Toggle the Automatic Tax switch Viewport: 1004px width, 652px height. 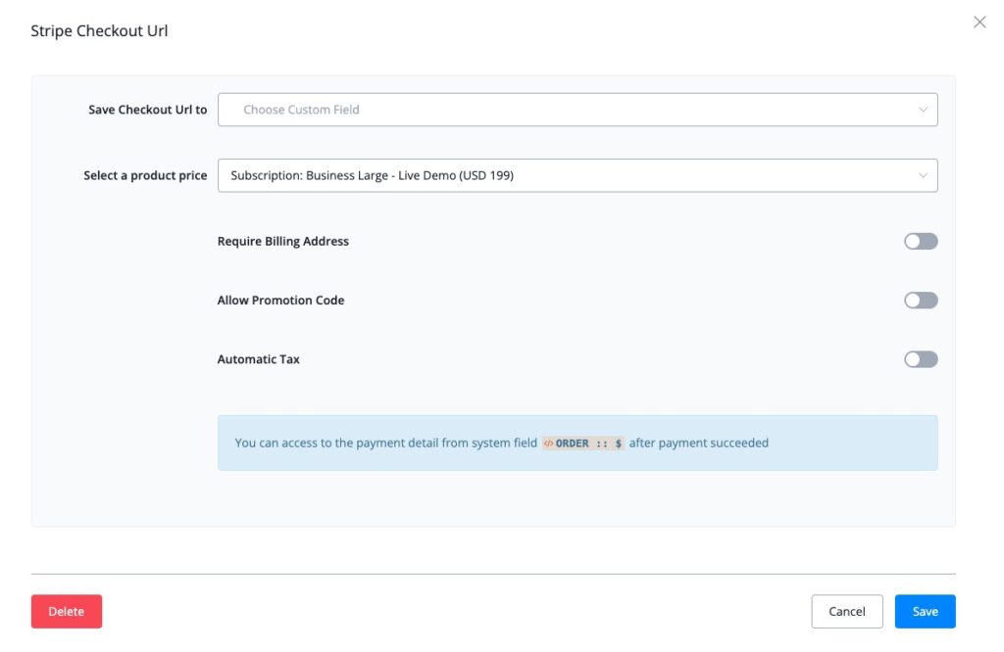[921, 359]
